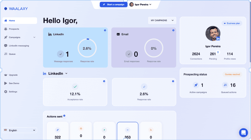Click the Home house icon

coord(6,20)
